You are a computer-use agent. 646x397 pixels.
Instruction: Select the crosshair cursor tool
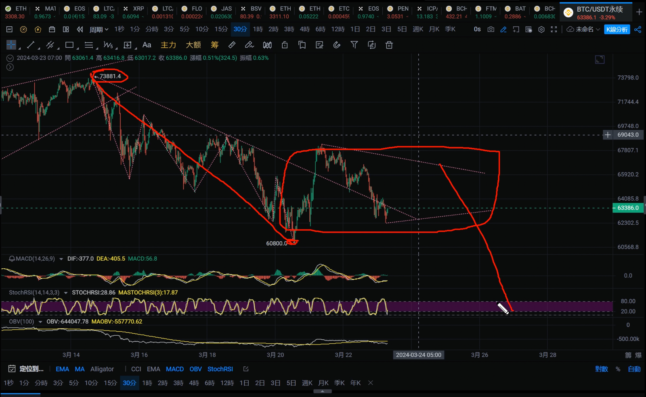tap(11, 45)
